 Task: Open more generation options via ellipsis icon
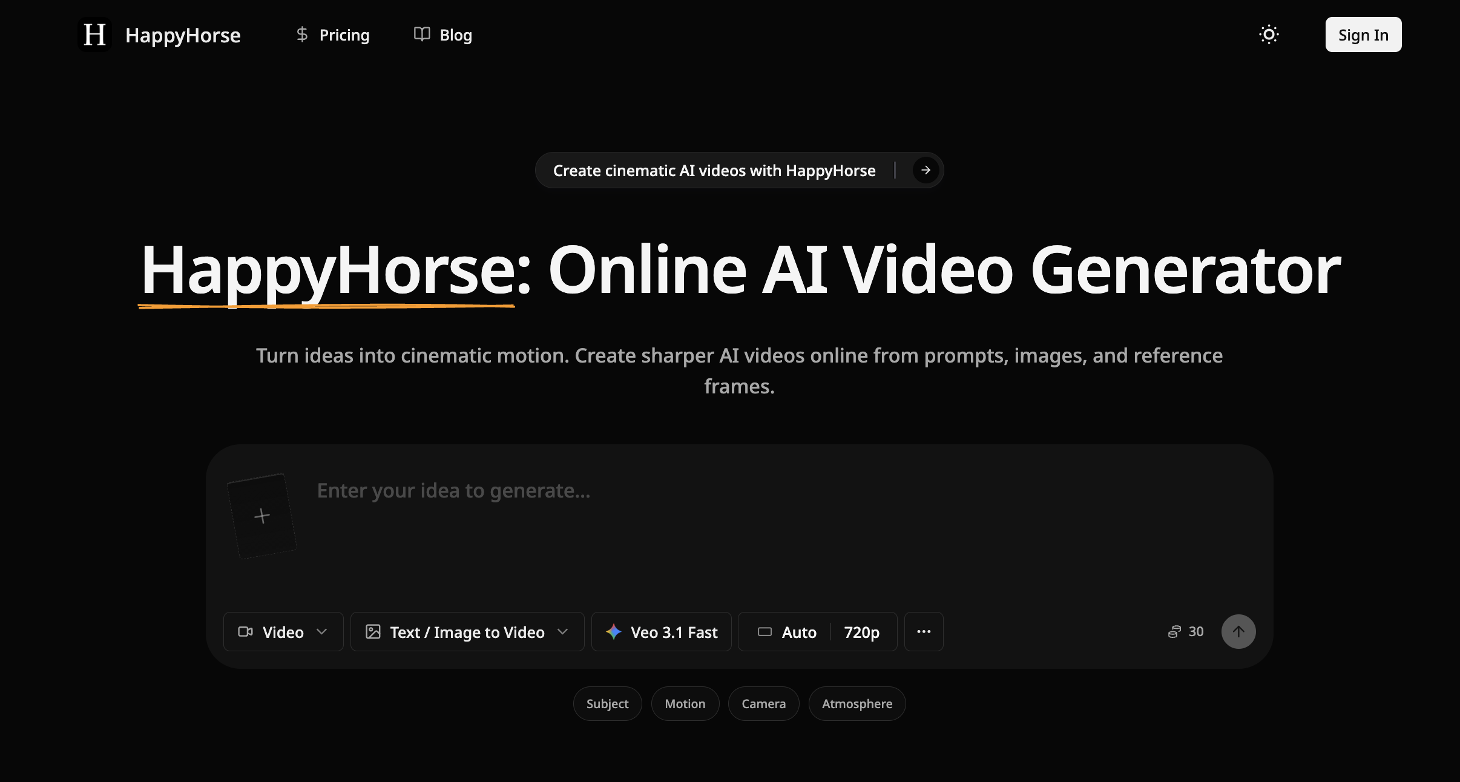point(923,632)
